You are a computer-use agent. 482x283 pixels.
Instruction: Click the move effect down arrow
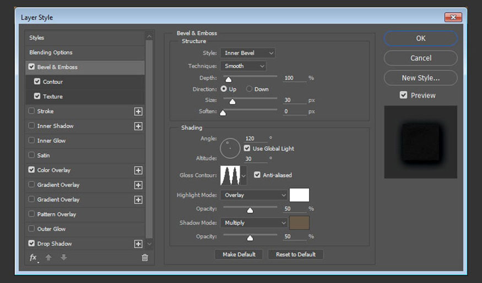[64, 258]
